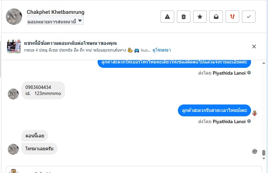Move conversation to trash with bin icon

[x=184, y=17]
